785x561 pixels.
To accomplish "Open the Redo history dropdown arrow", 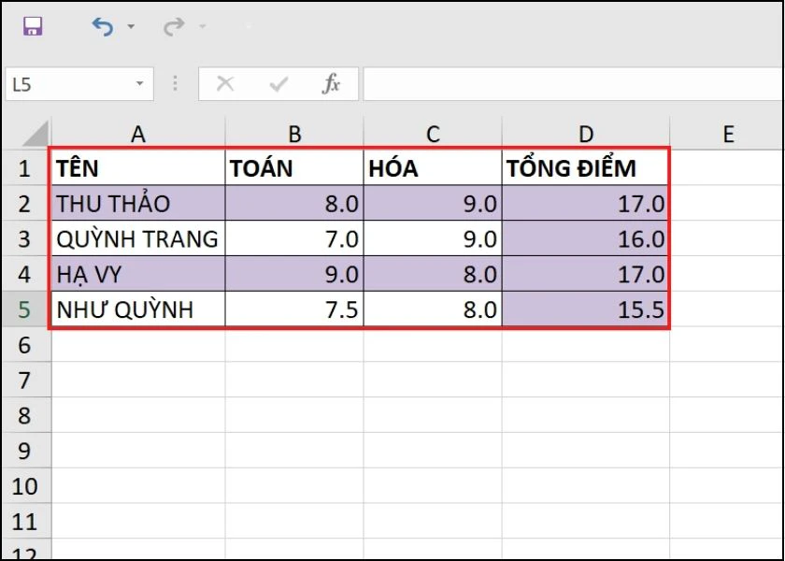I will [202, 27].
